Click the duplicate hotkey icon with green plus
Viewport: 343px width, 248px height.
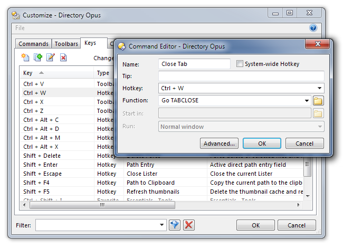tap(38, 58)
